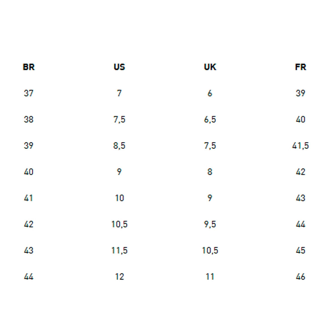Click US size 8,5
The width and height of the screenshot is (333, 333).
pos(119,146)
